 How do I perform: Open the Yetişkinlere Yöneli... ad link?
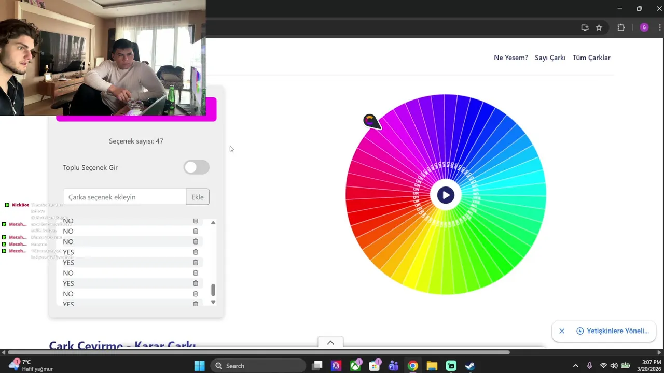(613, 331)
